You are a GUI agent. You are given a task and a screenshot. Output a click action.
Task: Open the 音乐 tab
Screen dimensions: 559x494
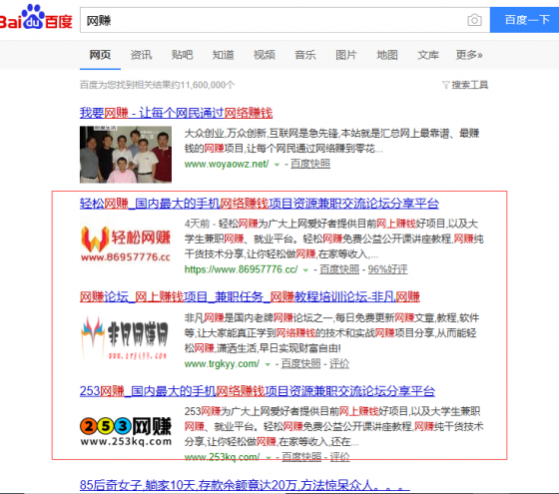(x=305, y=55)
